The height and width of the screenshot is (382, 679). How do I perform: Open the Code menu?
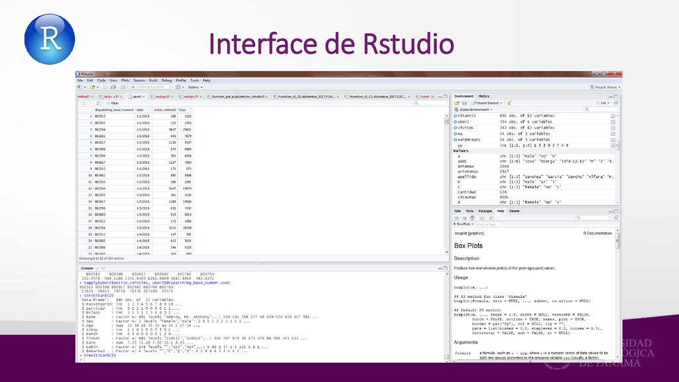101,80
